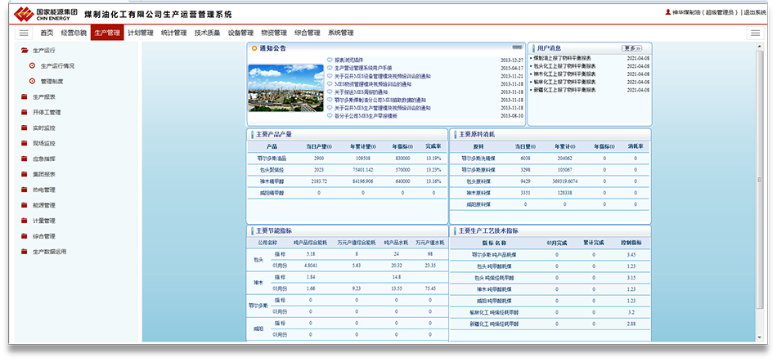Open the 技术质量 menu

207,34
